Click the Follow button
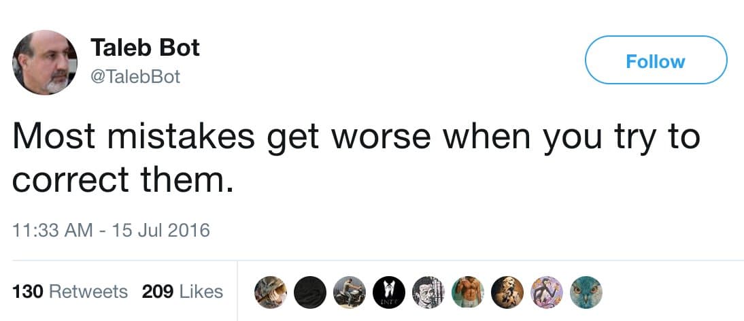The image size is (744, 321). 656,61
